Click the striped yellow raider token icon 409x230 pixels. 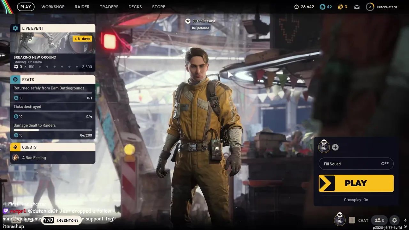click(340, 7)
